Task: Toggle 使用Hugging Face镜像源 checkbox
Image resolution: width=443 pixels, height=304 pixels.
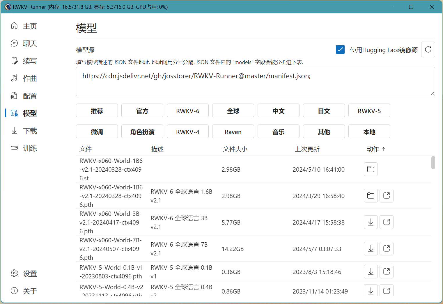Action: [340, 50]
